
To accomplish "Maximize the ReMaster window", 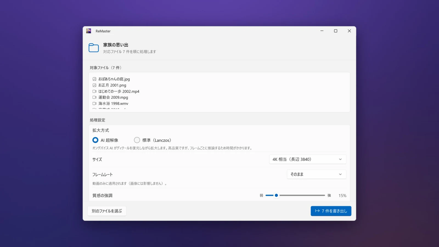I will 336,31.
